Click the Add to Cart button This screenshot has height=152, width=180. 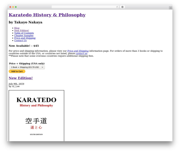click(x=17, y=72)
